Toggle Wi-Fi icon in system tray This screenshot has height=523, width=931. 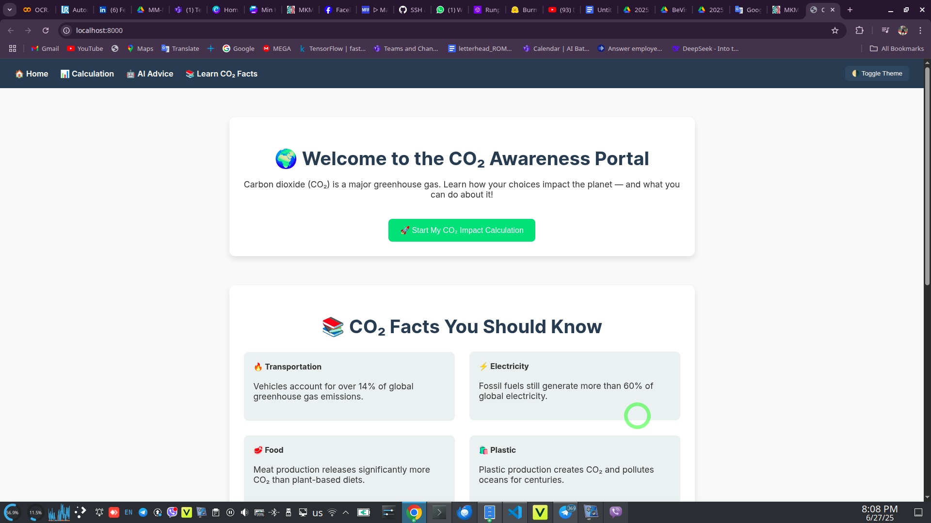point(332,512)
